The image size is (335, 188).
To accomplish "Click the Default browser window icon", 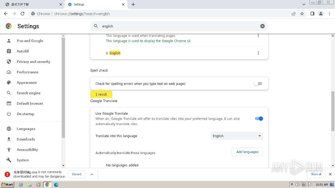I will click(x=9, y=103).
